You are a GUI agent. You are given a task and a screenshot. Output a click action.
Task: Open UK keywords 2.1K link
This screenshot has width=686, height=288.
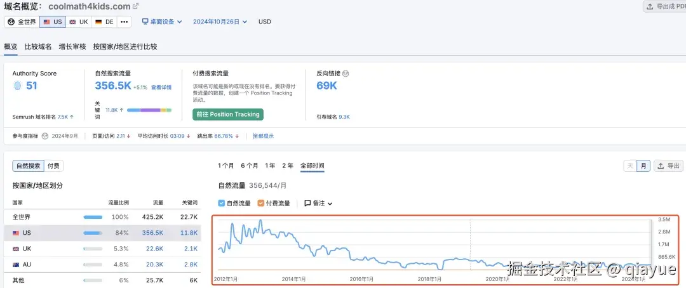point(191,249)
